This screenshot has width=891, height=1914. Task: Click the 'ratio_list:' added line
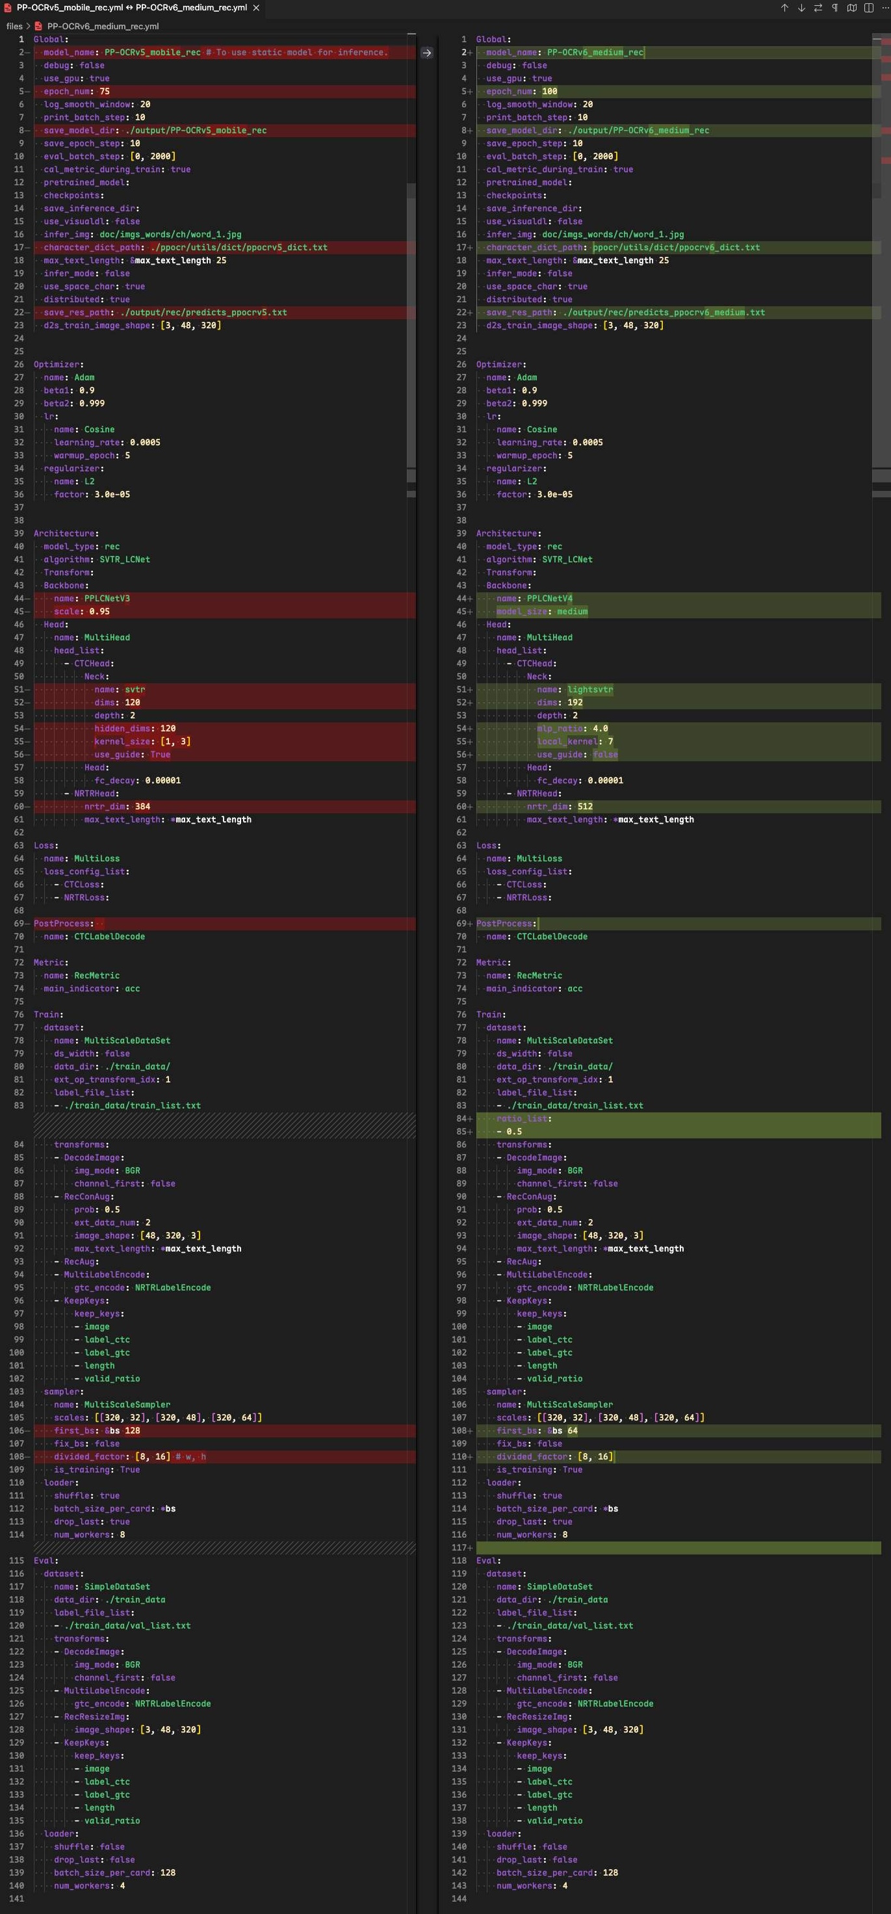pyautogui.click(x=678, y=1119)
